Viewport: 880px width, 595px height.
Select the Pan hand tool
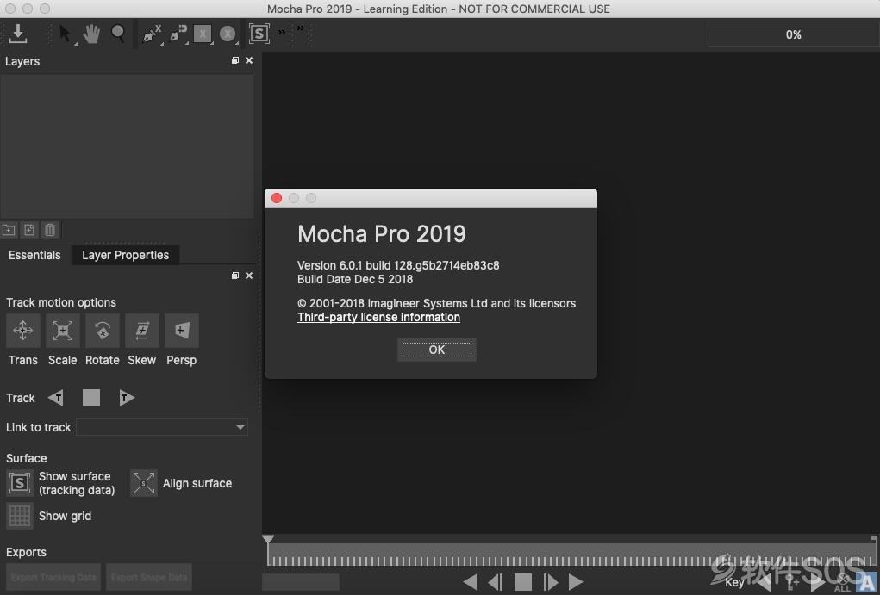click(90, 34)
